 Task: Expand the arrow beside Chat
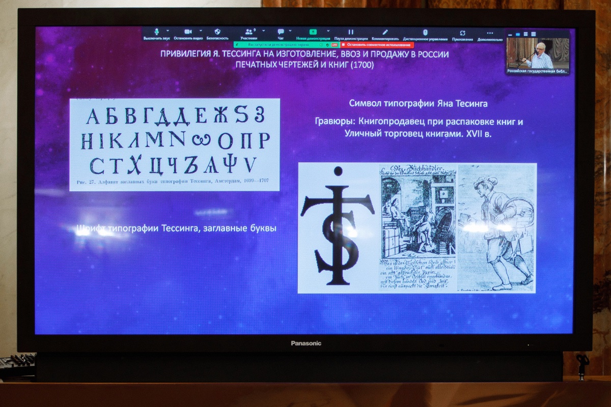[291, 31]
